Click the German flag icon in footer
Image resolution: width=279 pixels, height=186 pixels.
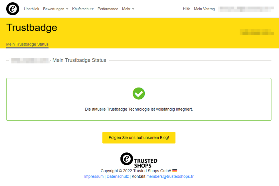click(x=175, y=171)
